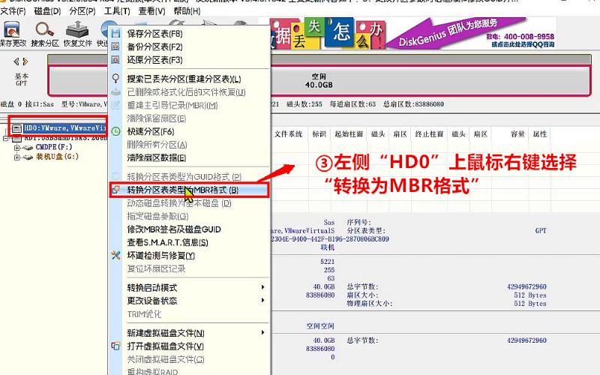Image resolution: width=600 pixels, height=375 pixels.
Task: Select HD0:VMware disk in left tree
Action: [x=60, y=128]
